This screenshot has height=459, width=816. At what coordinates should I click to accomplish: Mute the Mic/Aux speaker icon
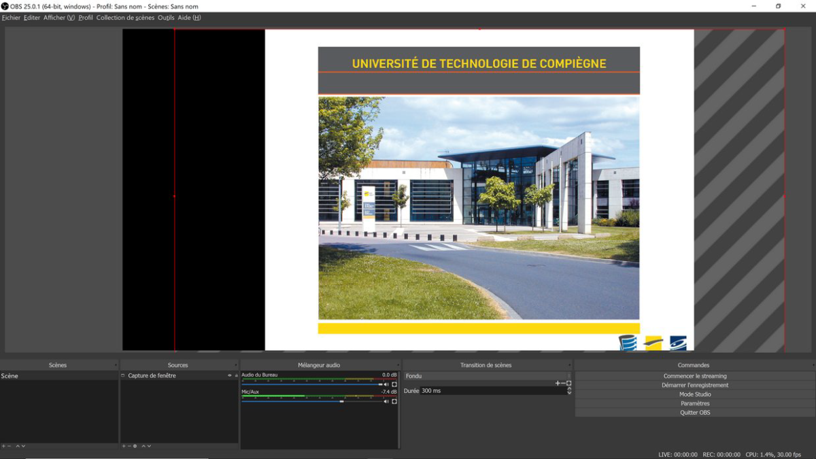pos(386,401)
